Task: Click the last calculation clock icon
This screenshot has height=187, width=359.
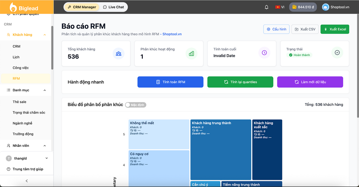Action: pyautogui.click(x=264, y=53)
